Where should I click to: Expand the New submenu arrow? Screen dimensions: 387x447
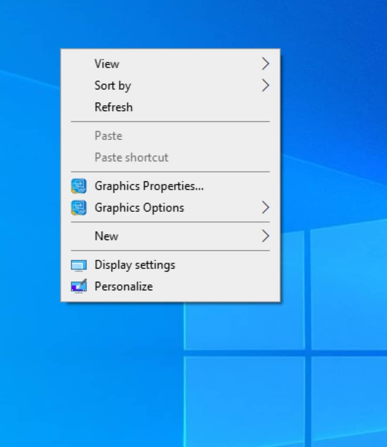click(265, 236)
